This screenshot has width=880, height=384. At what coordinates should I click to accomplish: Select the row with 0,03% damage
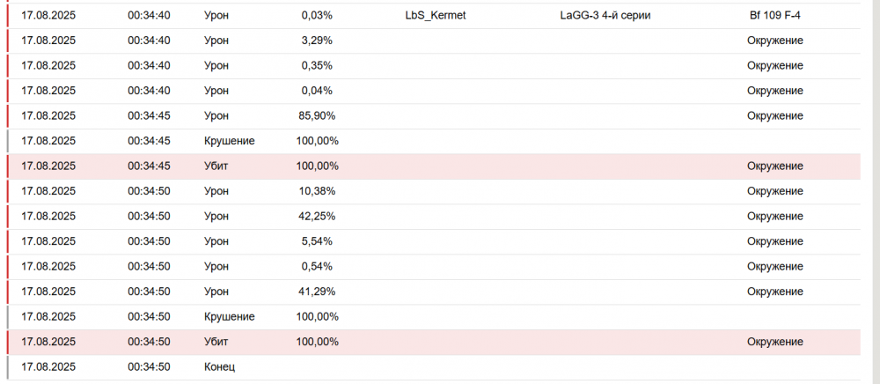[x=317, y=16]
